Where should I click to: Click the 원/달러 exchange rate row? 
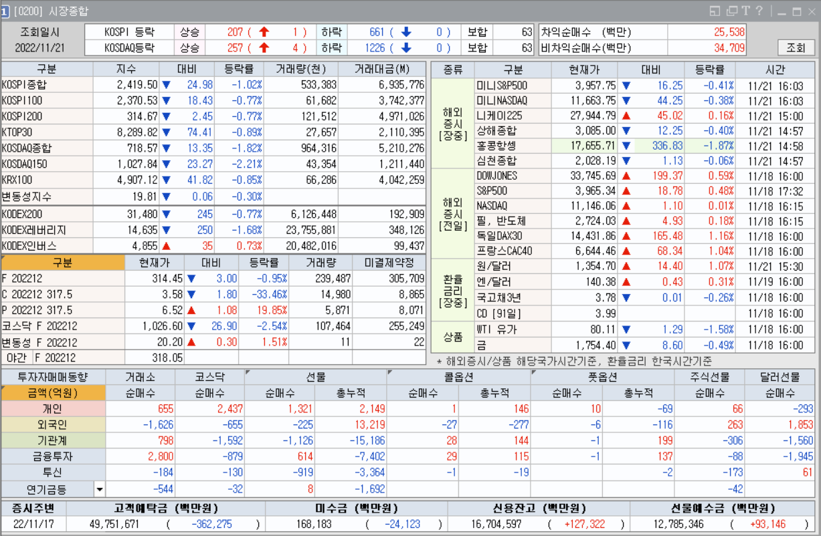(512, 267)
